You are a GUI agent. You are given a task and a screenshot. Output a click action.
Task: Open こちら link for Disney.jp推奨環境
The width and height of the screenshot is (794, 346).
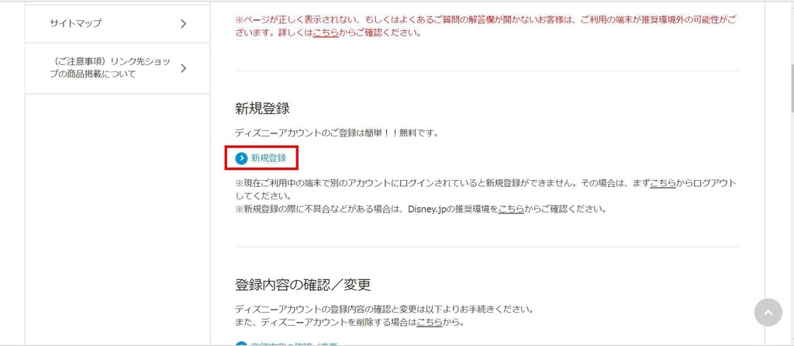pos(511,209)
